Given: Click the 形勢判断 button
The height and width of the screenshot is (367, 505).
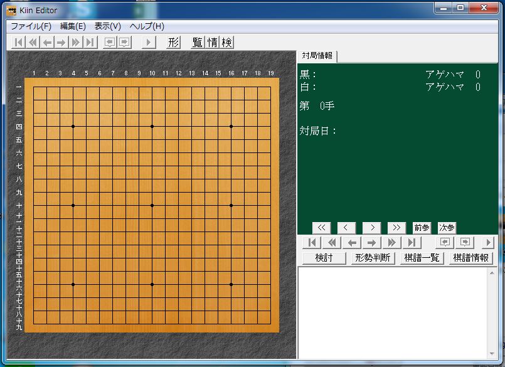Looking at the screenshot, I should (373, 258).
